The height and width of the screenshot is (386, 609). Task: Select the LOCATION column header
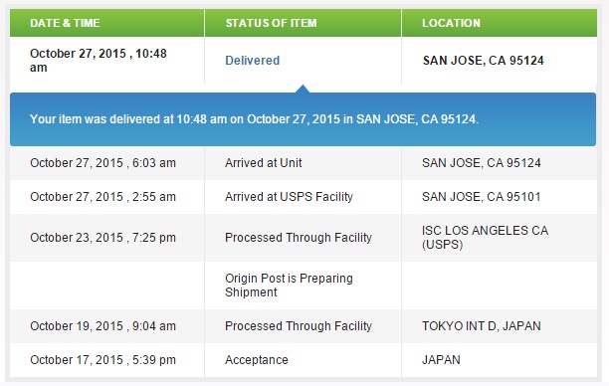pos(452,23)
